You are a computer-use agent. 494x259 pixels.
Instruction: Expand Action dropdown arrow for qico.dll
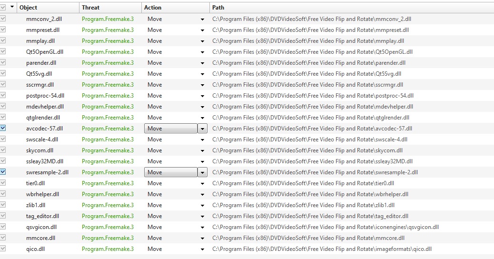click(203, 249)
